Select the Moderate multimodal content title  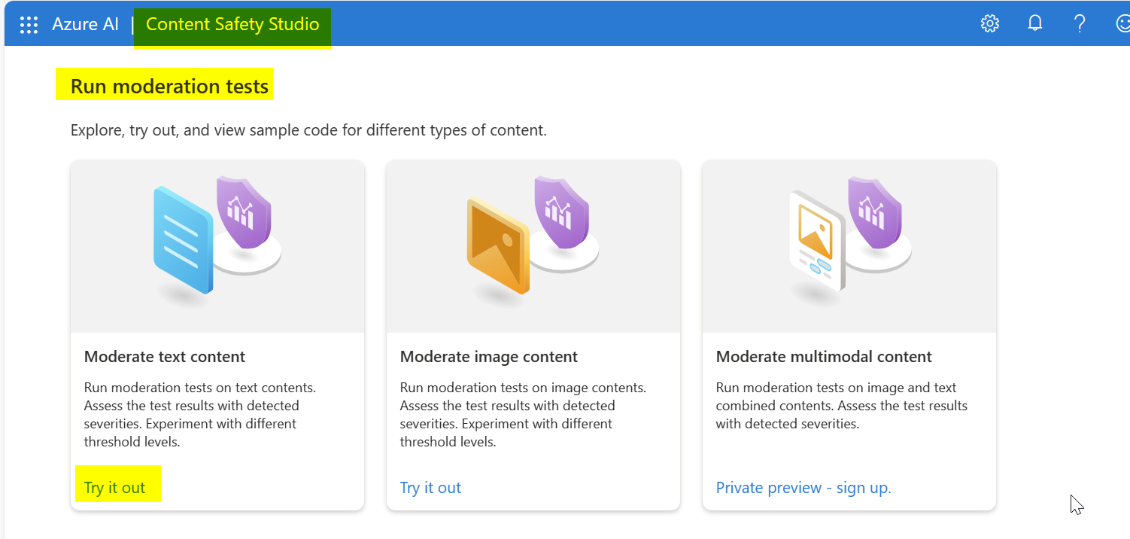(x=824, y=357)
